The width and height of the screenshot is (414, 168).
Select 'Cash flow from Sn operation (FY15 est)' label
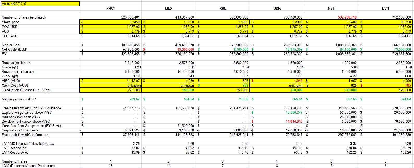[32, 126]
